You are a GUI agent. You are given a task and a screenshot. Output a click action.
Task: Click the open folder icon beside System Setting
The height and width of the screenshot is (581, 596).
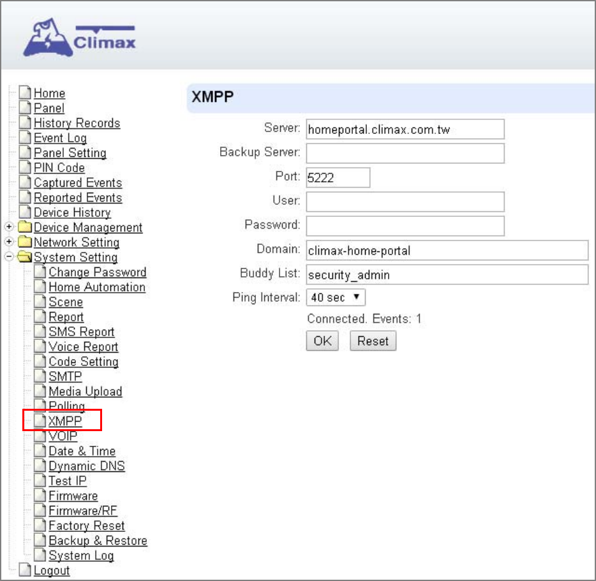(25, 257)
